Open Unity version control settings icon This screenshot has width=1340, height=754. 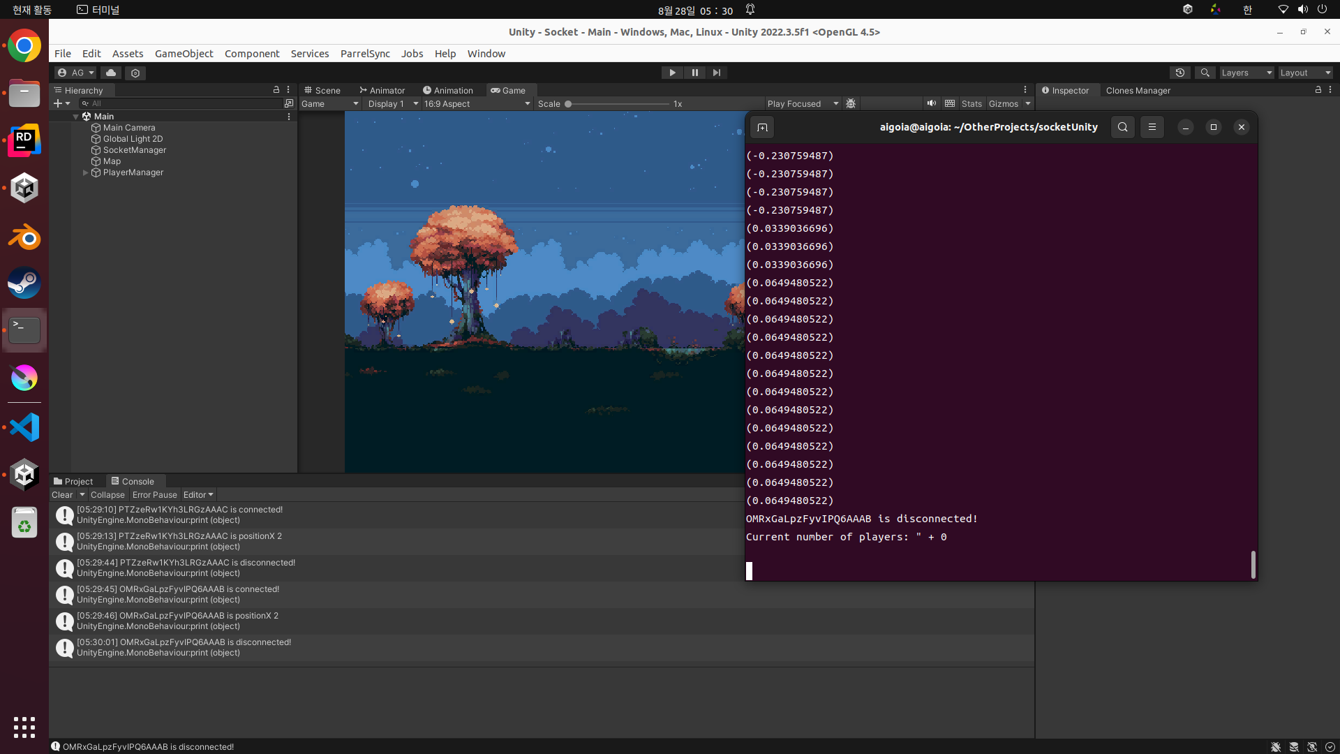pyautogui.click(x=135, y=73)
